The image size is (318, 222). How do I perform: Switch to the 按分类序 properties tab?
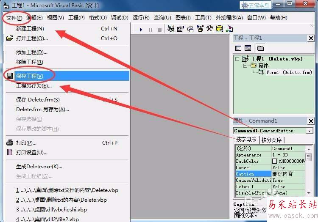tap(271, 140)
